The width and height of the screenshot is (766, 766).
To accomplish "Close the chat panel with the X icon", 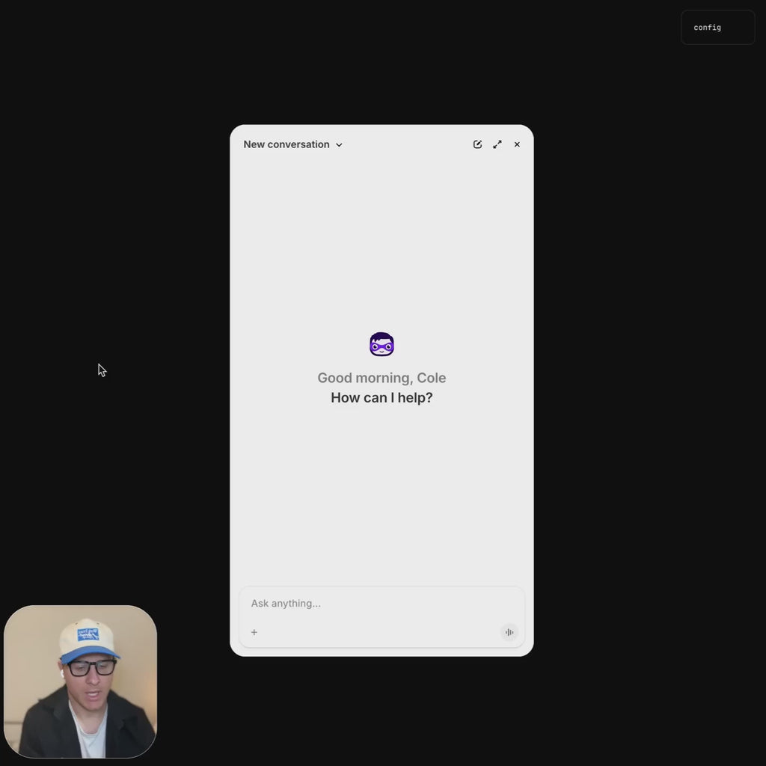I will click(x=517, y=144).
